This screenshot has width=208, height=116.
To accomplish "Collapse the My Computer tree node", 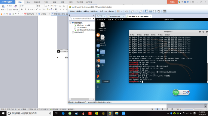I will pos(70,23).
